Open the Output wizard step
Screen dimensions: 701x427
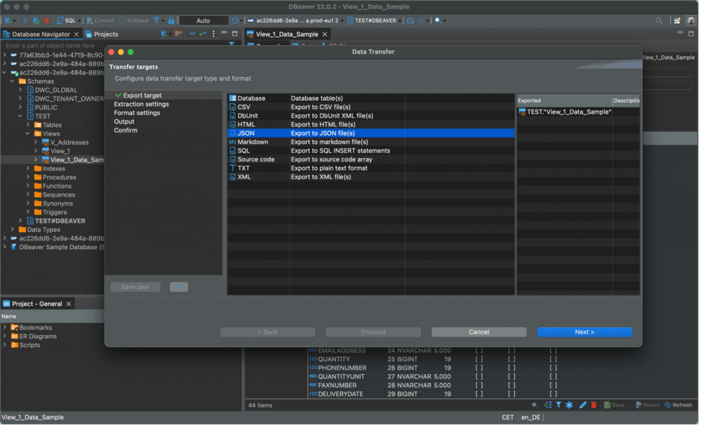click(124, 122)
